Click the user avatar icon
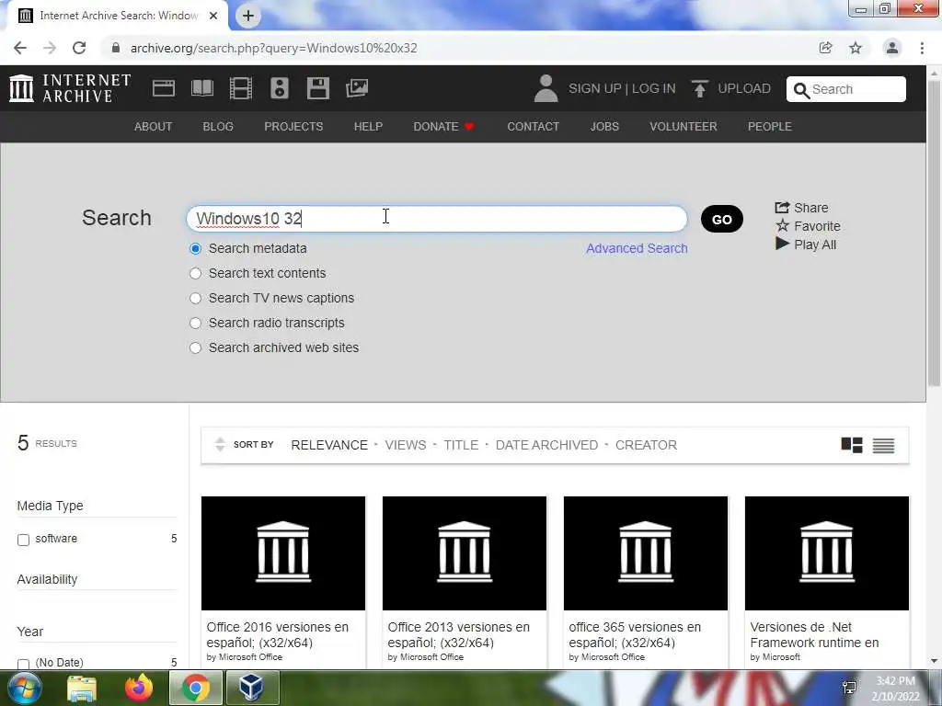The image size is (942, 706). pyautogui.click(x=546, y=88)
